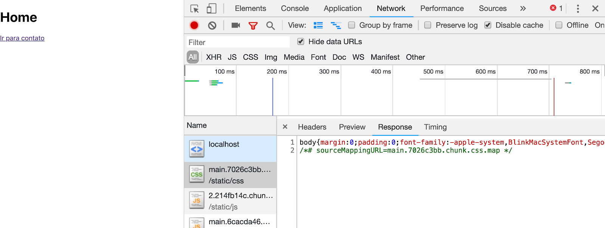Select the Response tab

point(395,127)
